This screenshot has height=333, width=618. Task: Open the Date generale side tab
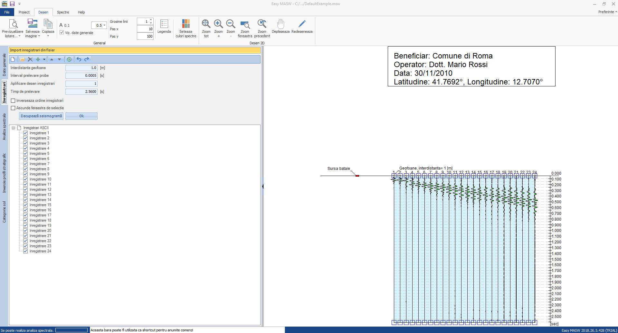[x=4, y=65]
